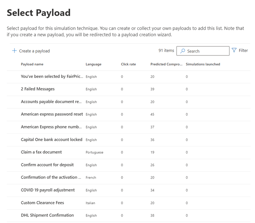The height and width of the screenshot is (223, 255).
Task: Sort by Click rate column header
Action: 128,64
